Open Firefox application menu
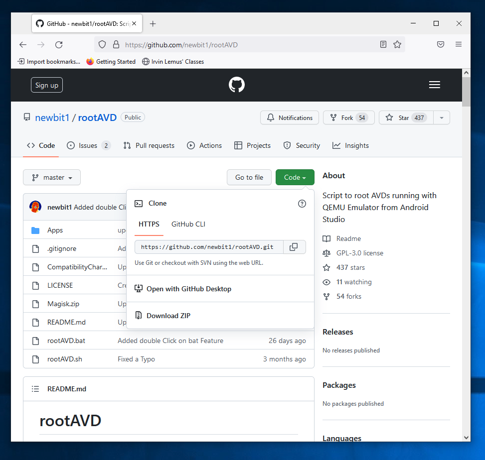The height and width of the screenshot is (460, 485). click(459, 44)
